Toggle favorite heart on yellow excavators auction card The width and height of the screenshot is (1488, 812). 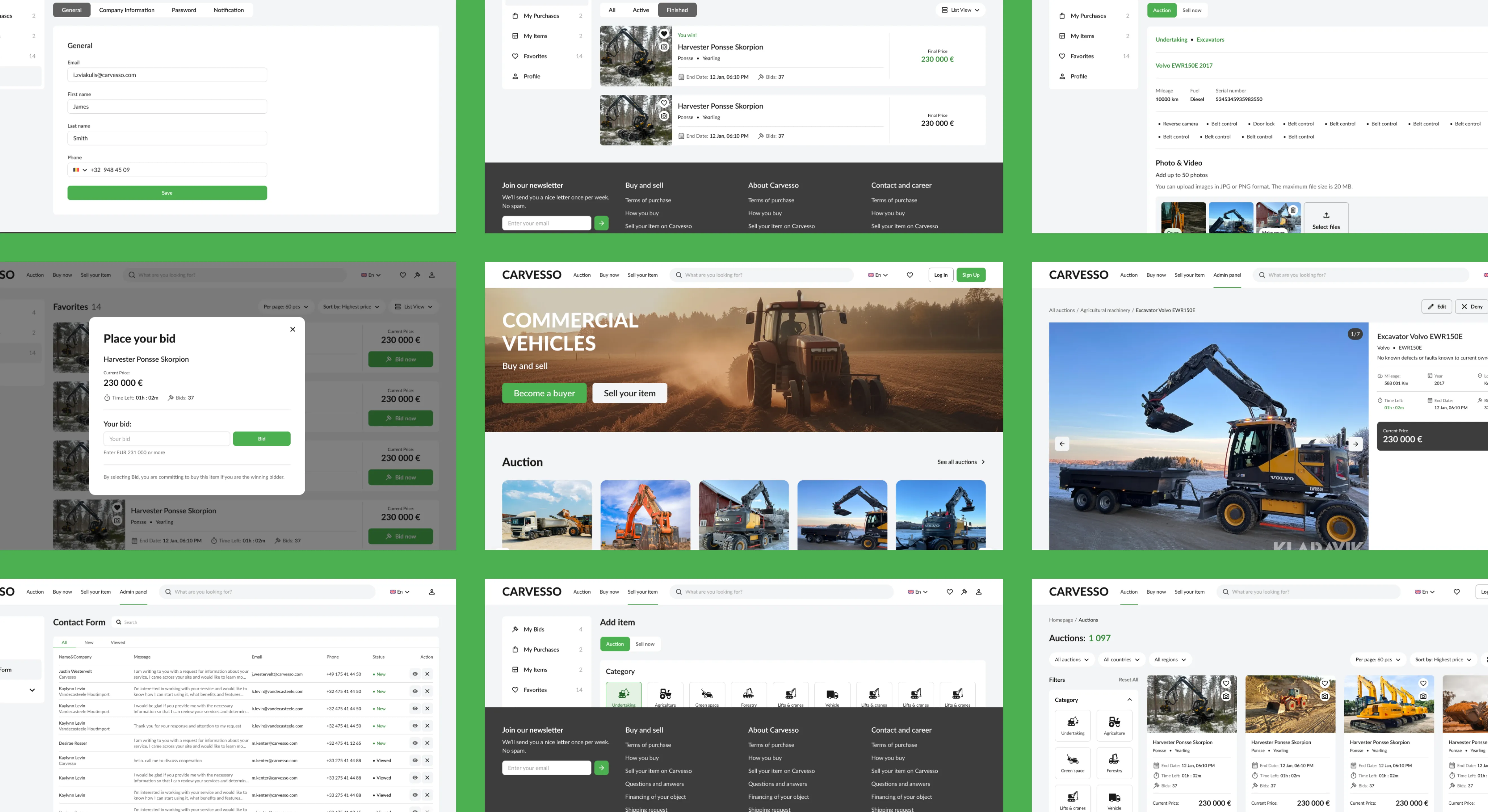coord(1423,683)
